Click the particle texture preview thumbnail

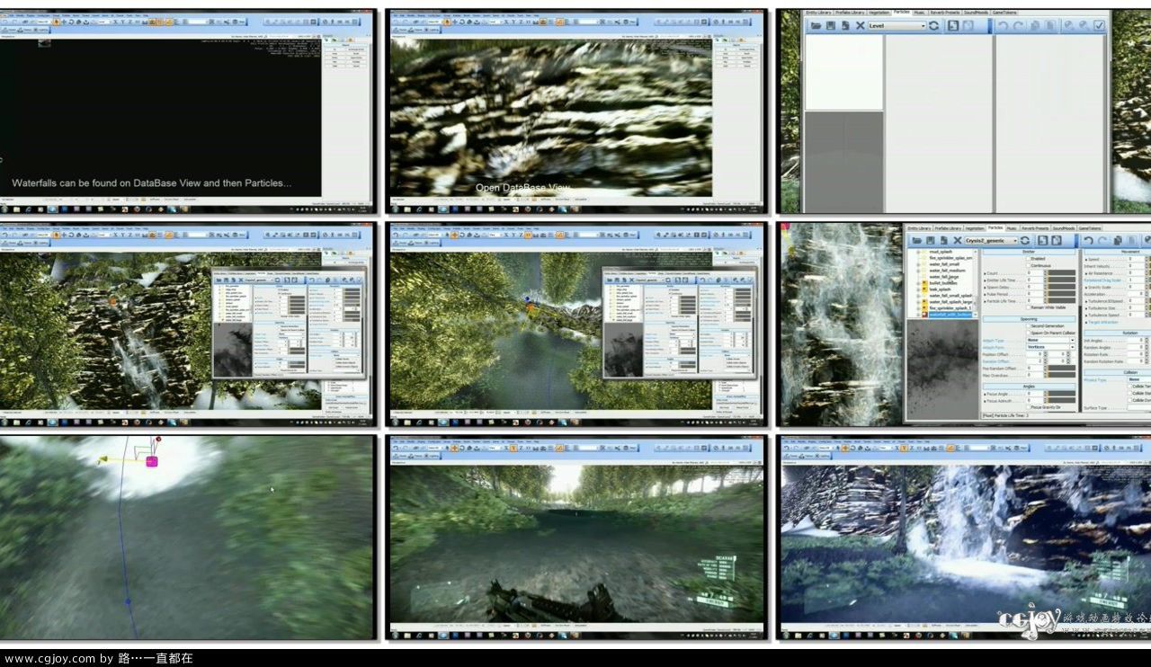tap(942, 370)
